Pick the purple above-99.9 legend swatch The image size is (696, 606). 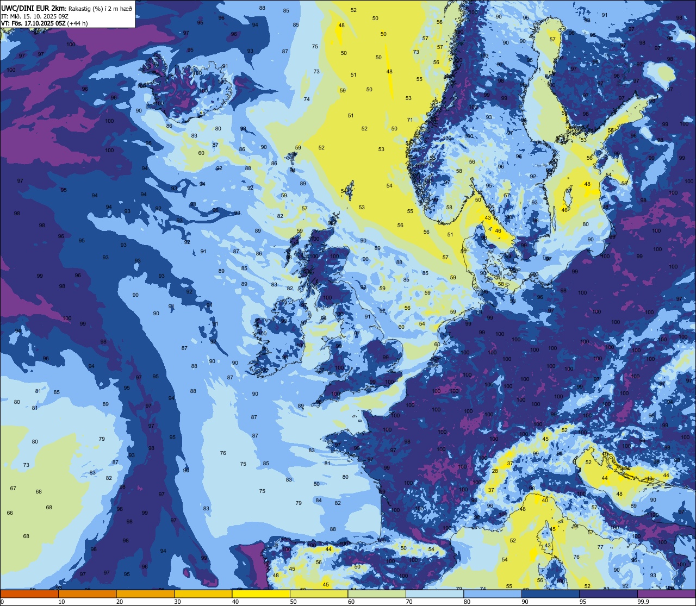(666, 593)
